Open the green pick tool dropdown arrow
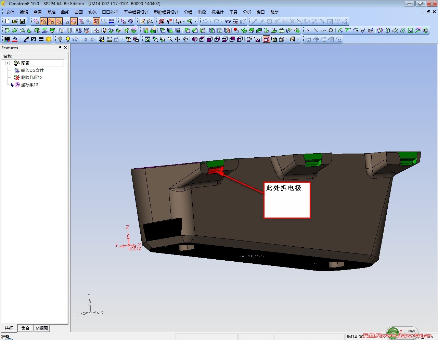The image size is (438, 340). (195, 21)
